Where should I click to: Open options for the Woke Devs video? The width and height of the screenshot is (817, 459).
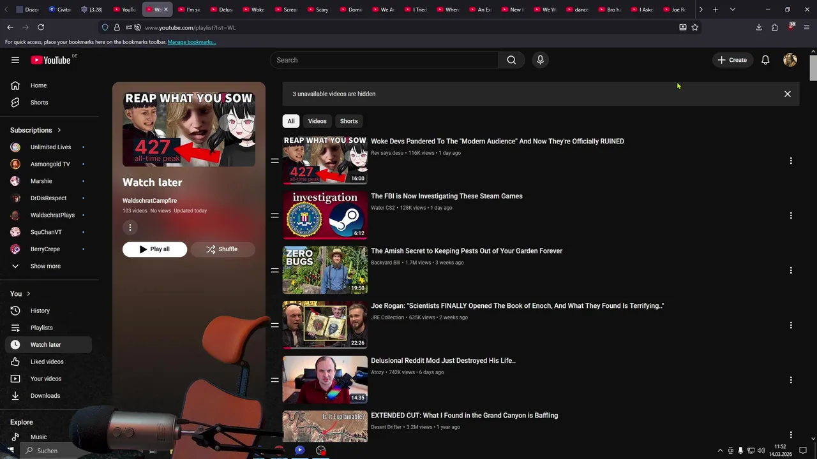coord(791,161)
